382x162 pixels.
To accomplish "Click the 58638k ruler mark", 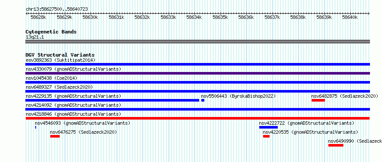I will pyautogui.click(x=298, y=17).
